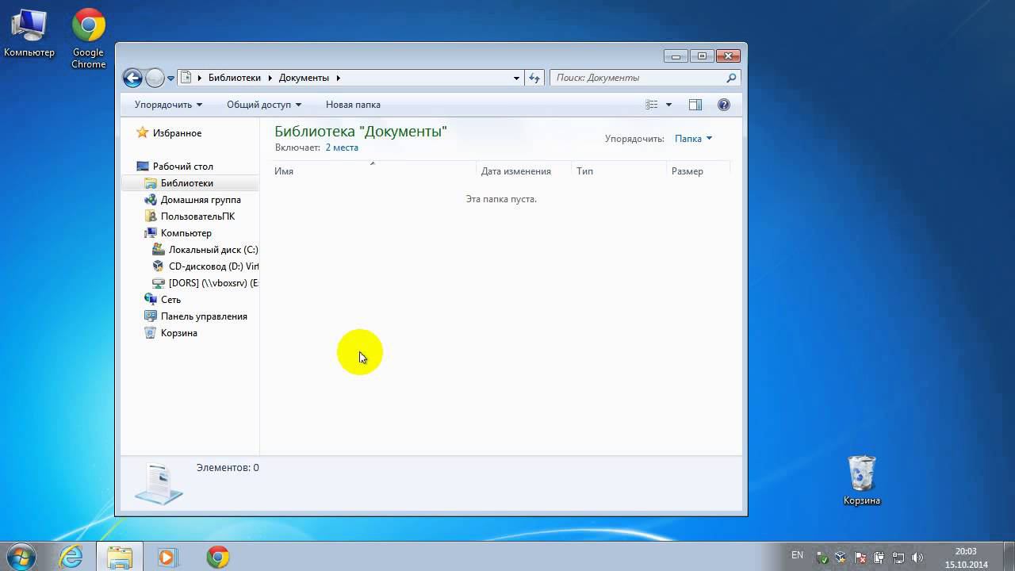Expand the root breadcrumb arrow before Библиотеки
This screenshot has height=571, width=1015.
pyautogui.click(x=199, y=78)
